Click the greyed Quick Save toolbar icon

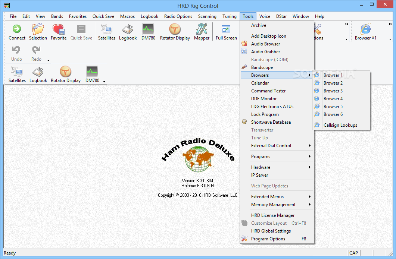click(81, 29)
